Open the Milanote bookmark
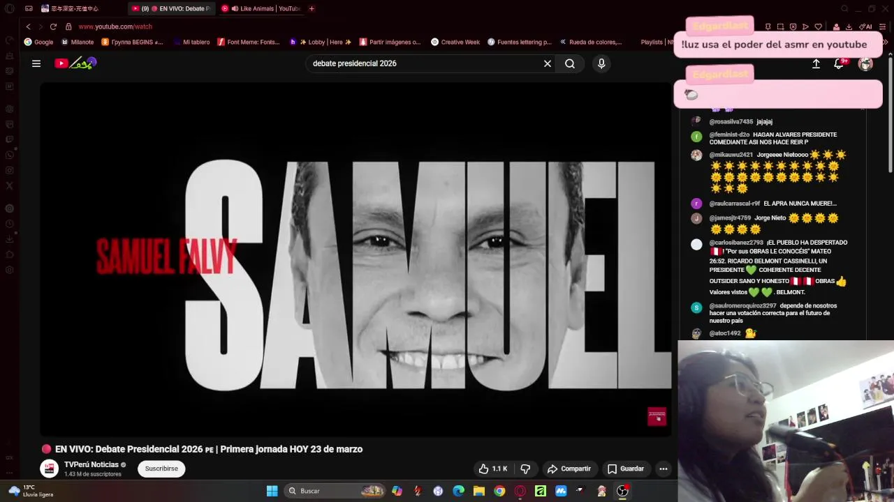 [78, 42]
